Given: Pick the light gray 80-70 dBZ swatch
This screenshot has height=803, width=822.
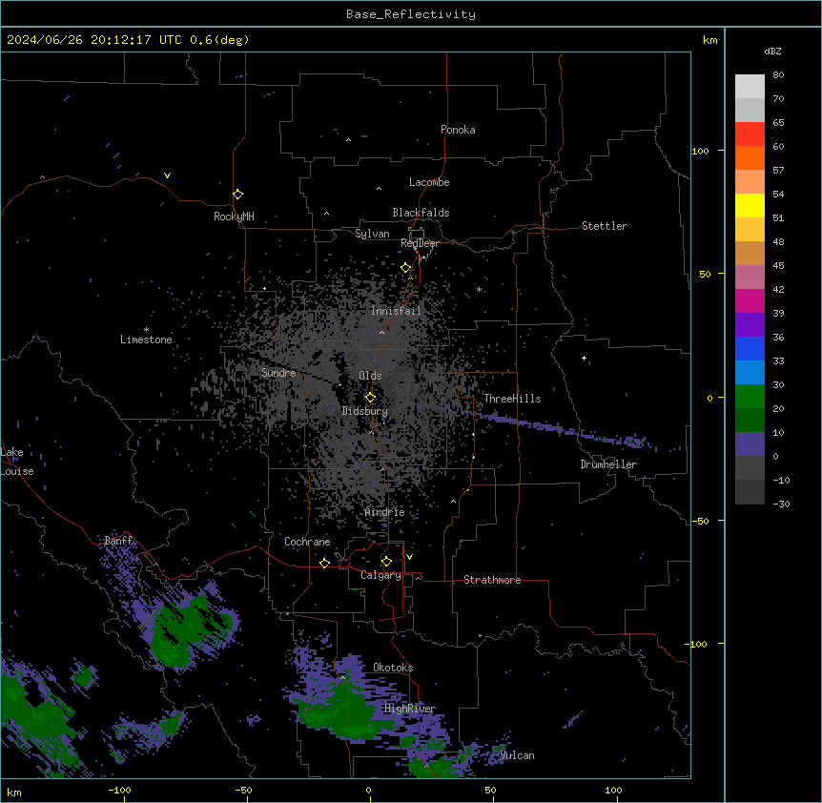Looking at the screenshot, I should [x=750, y=87].
